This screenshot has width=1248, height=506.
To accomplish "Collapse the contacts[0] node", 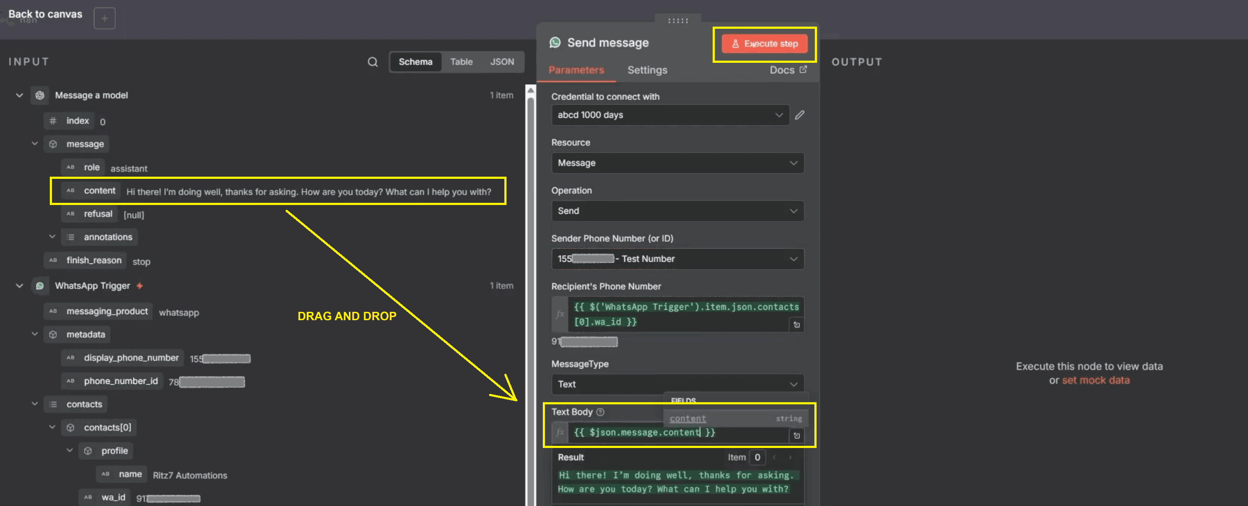I will point(52,427).
